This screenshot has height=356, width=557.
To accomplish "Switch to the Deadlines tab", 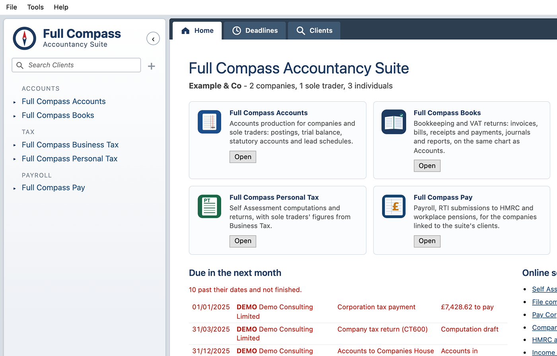I will pyautogui.click(x=255, y=31).
